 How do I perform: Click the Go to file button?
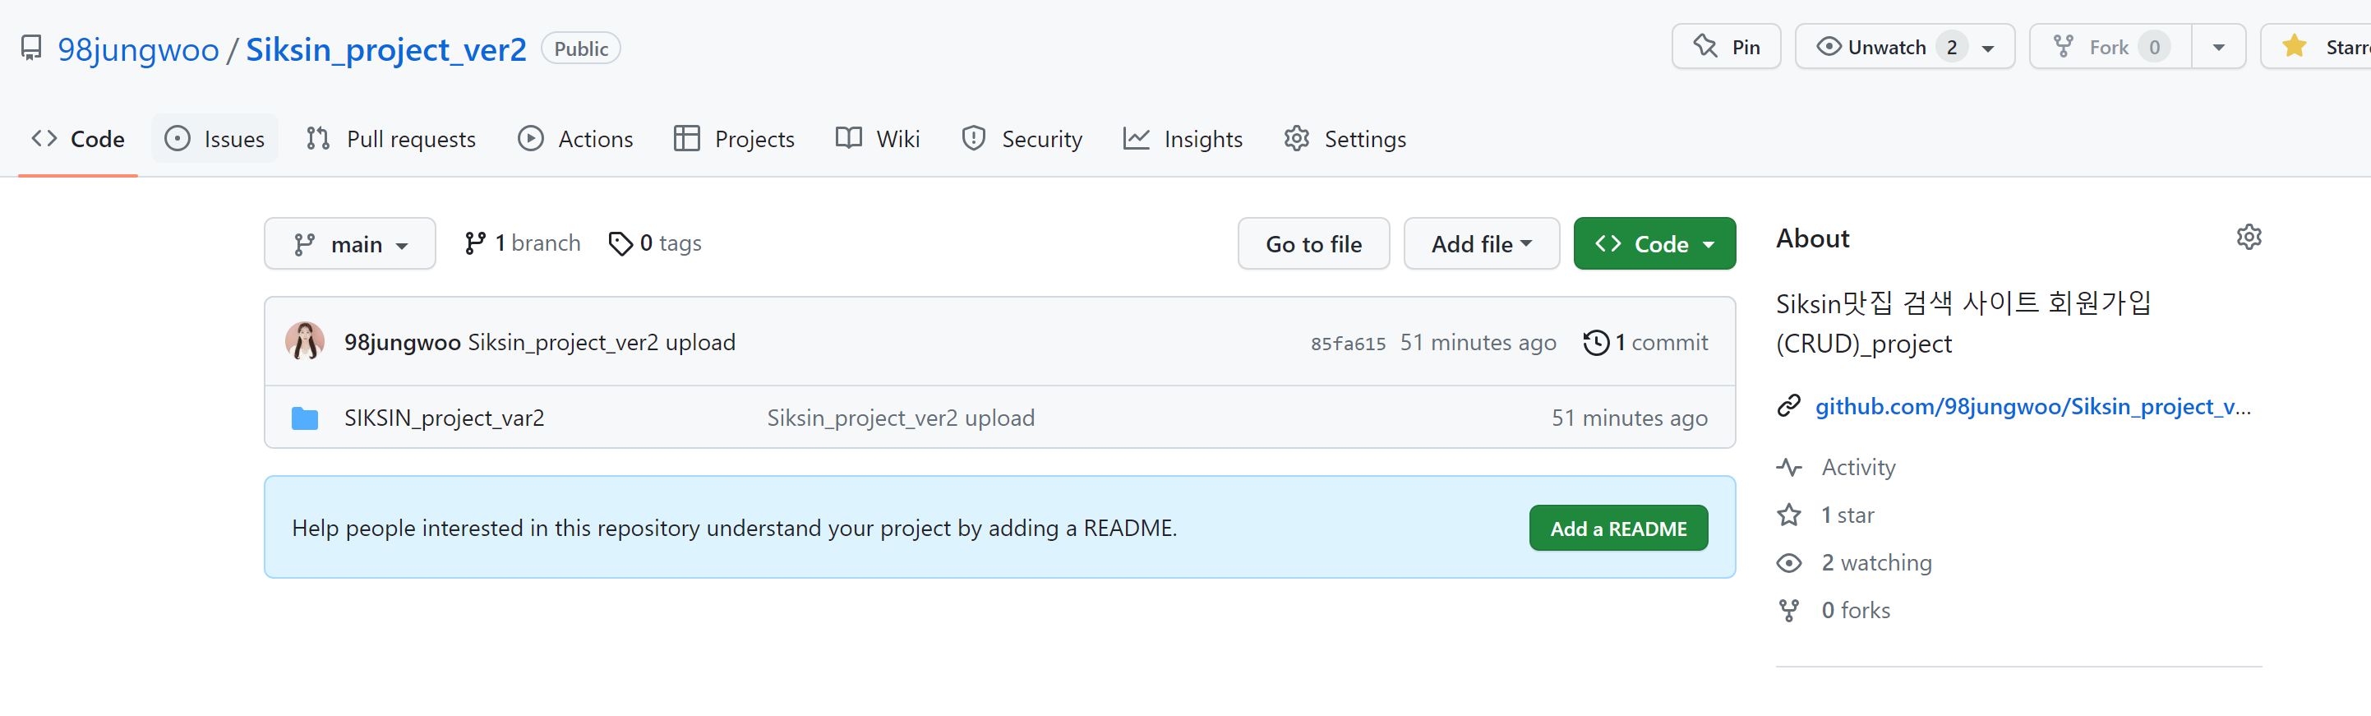[1313, 244]
